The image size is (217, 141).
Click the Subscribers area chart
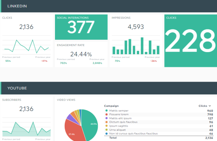pos(26,127)
